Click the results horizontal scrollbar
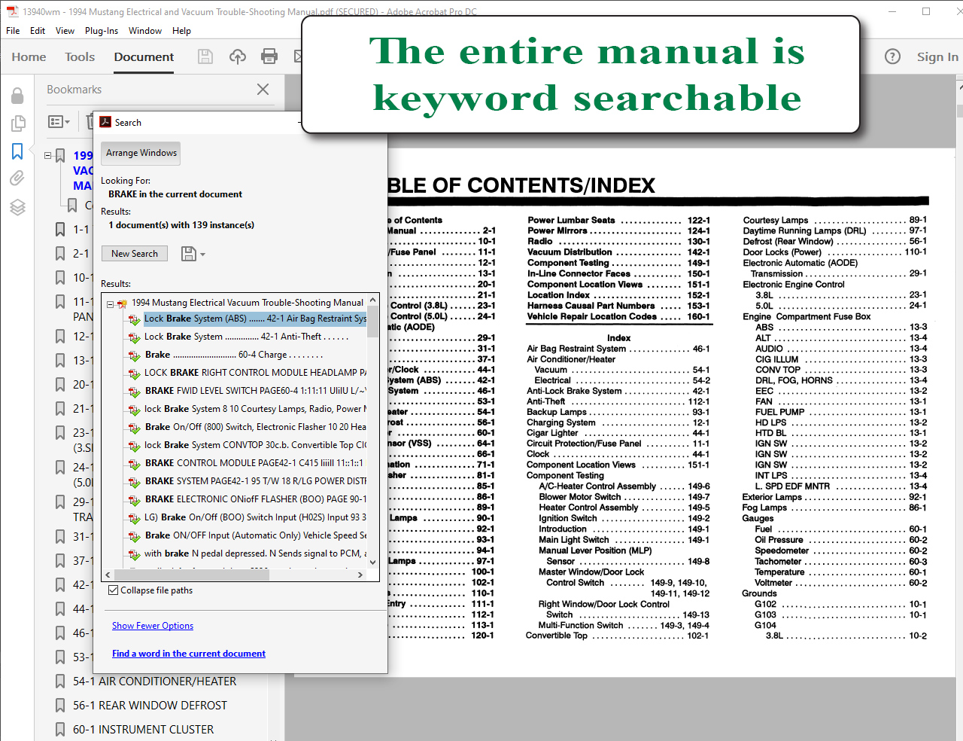963x741 pixels. tap(235, 575)
